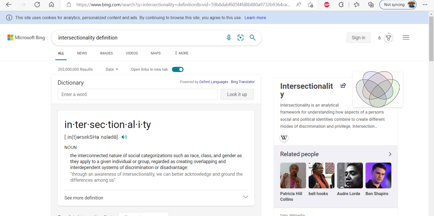Click the browser forward arrow

23,5
